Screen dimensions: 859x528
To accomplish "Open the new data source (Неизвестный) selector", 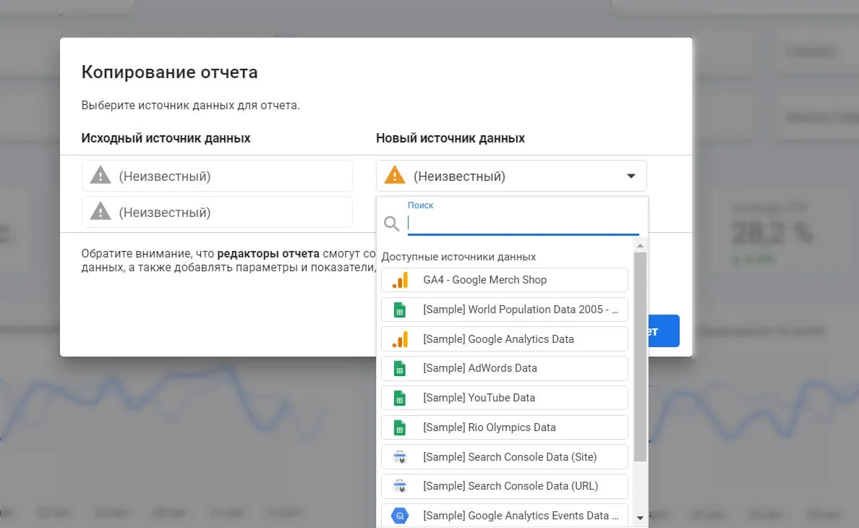I will [510, 176].
